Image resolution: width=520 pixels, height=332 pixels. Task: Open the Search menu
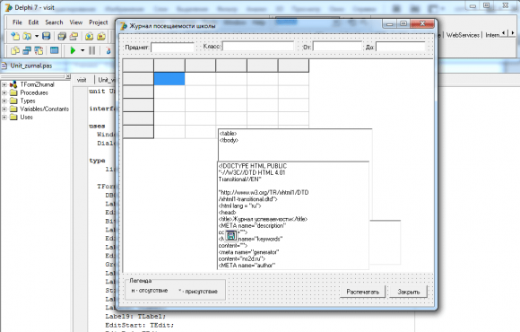54,22
